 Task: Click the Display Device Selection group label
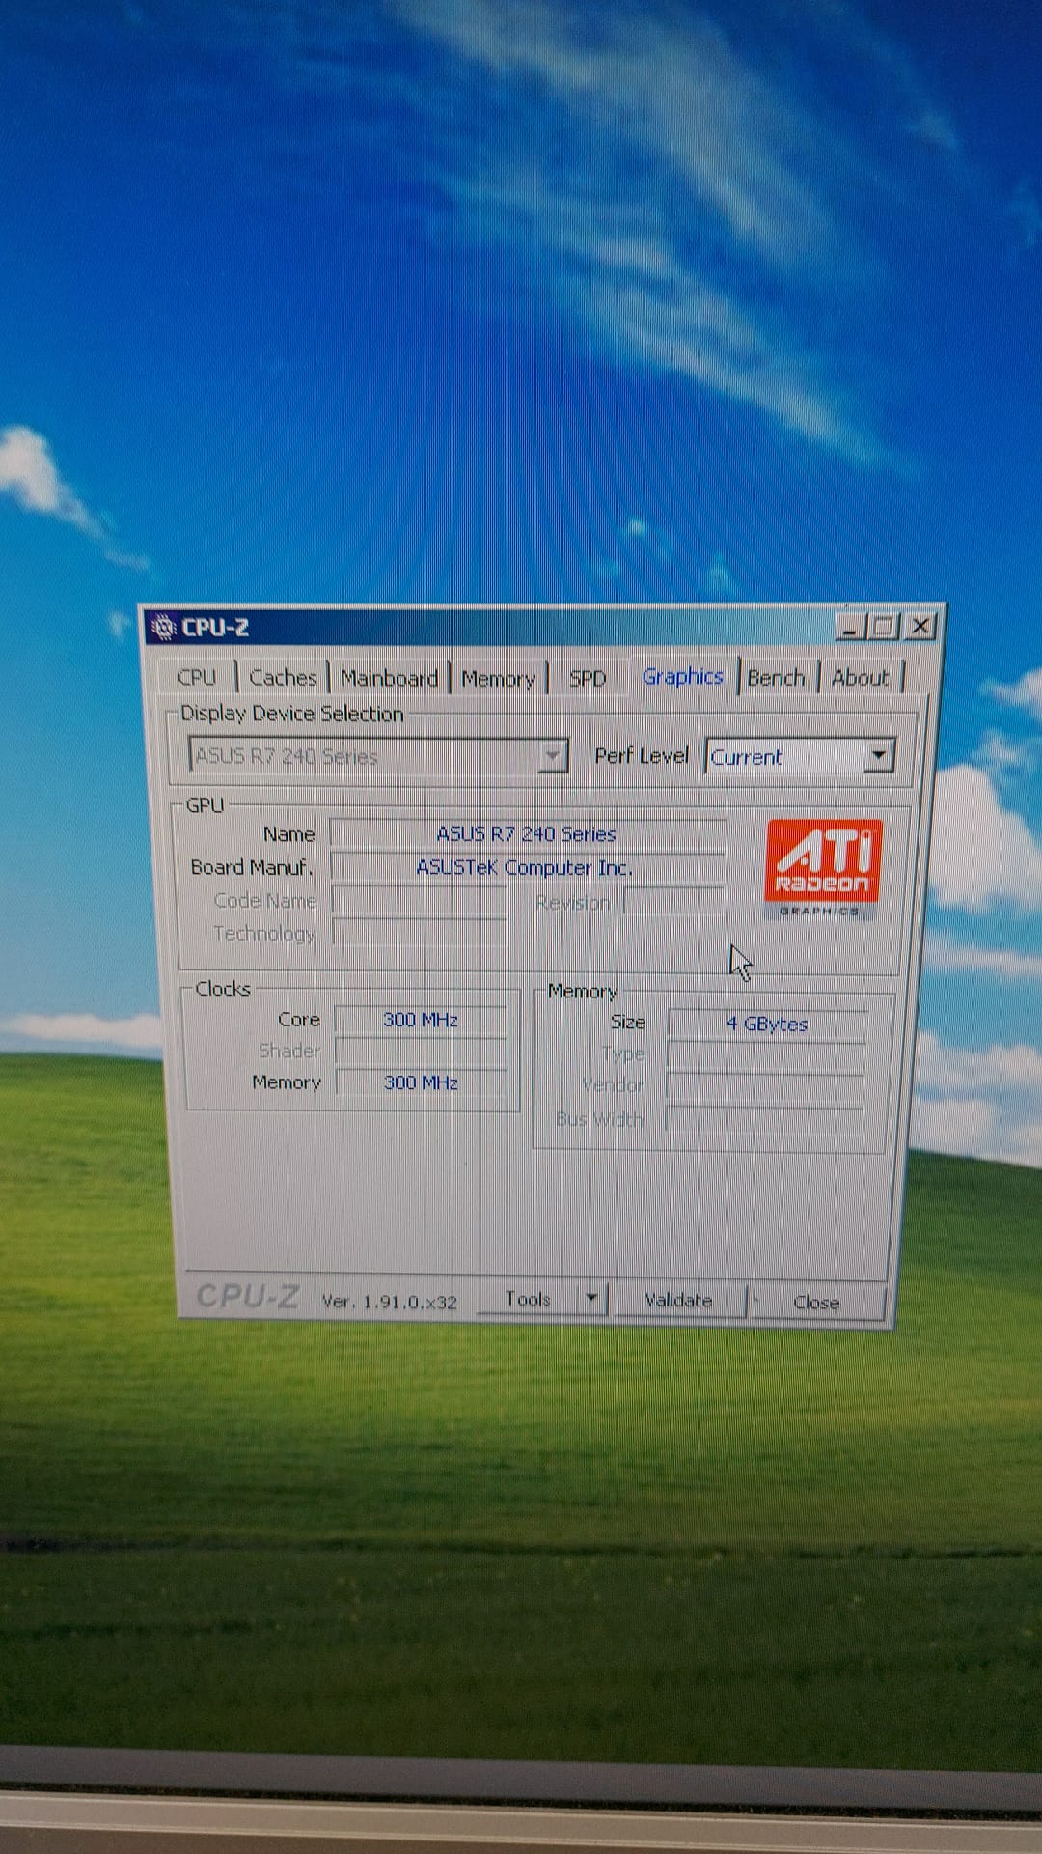click(x=292, y=714)
